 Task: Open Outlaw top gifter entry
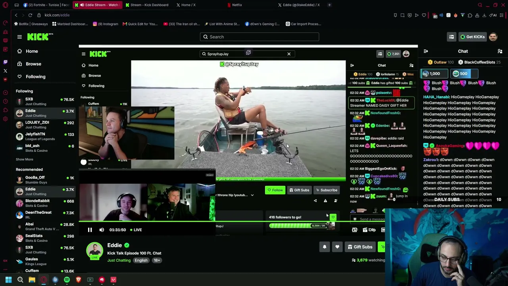pyautogui.click(x=441, y=62)
